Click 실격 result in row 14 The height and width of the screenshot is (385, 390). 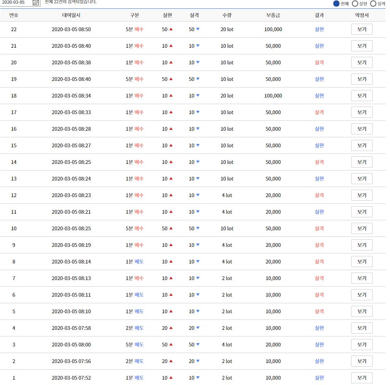click(319, 162)
